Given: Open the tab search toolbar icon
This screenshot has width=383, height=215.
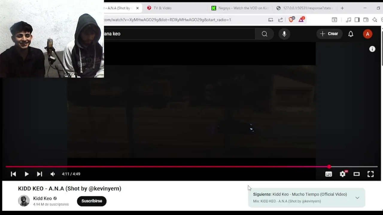Looking at the screenshot, I should tap(335, 20).
